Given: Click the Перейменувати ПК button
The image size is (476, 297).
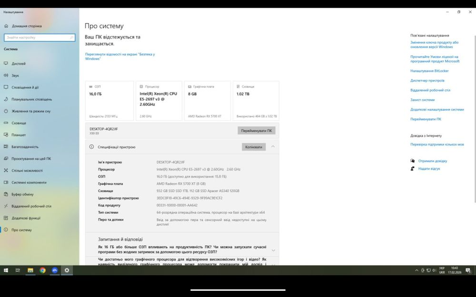Looking at the screenshot, I should (x=257, y=131).
